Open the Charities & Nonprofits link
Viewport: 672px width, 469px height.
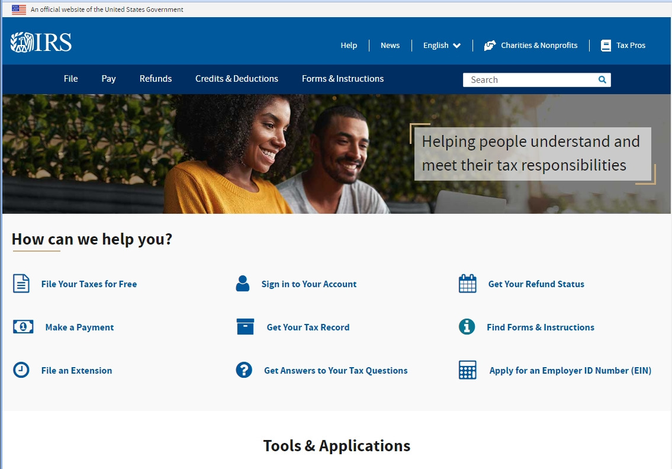539,46
